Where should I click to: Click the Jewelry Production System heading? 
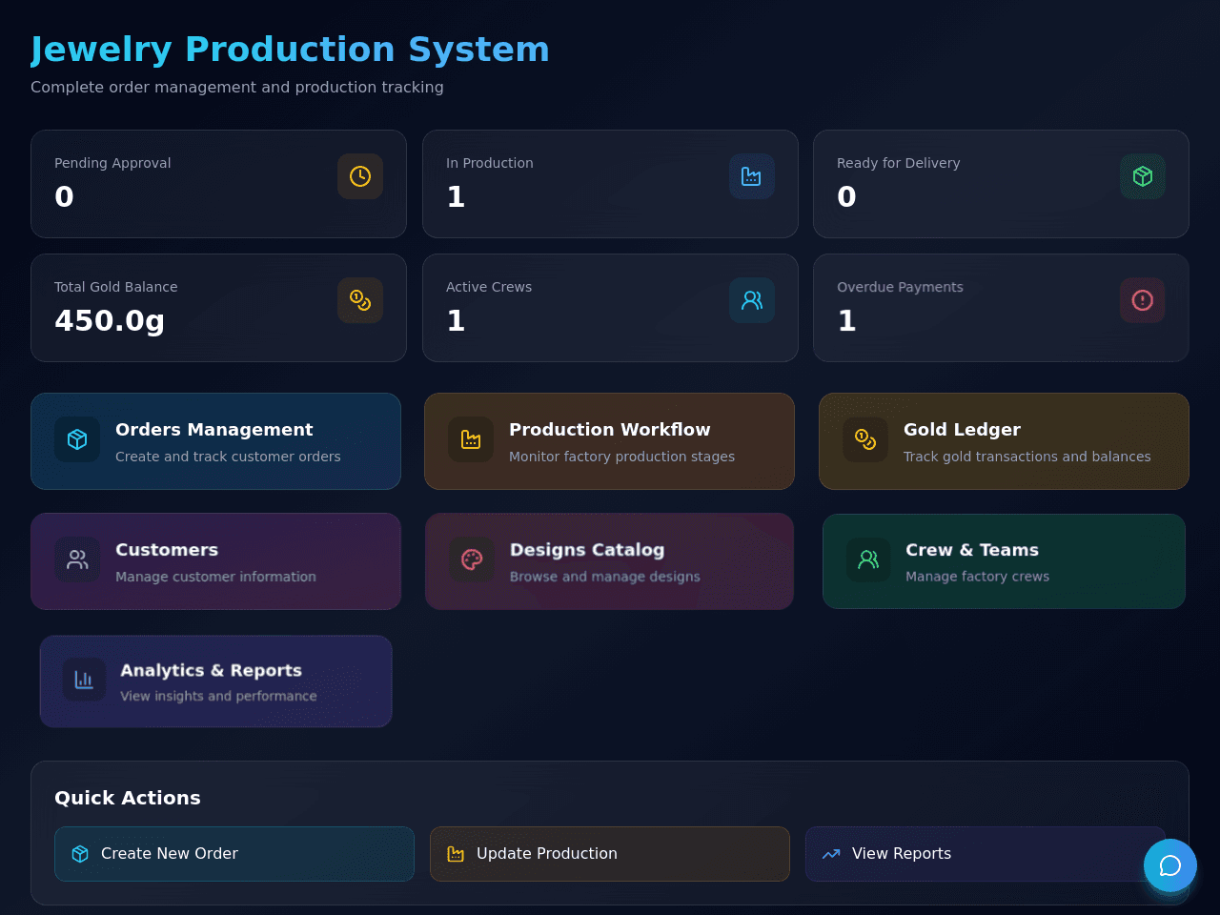(x=290, y=50)
